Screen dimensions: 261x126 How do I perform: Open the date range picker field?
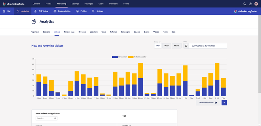point(208,46)
